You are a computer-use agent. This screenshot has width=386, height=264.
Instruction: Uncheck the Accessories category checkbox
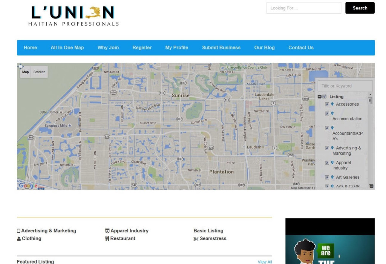(x=327, y=104)
